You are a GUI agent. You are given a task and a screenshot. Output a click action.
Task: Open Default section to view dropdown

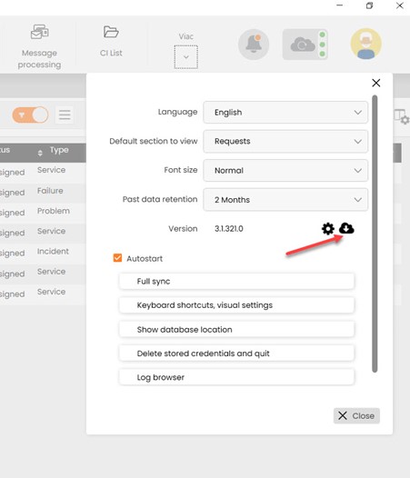(285, 141)
